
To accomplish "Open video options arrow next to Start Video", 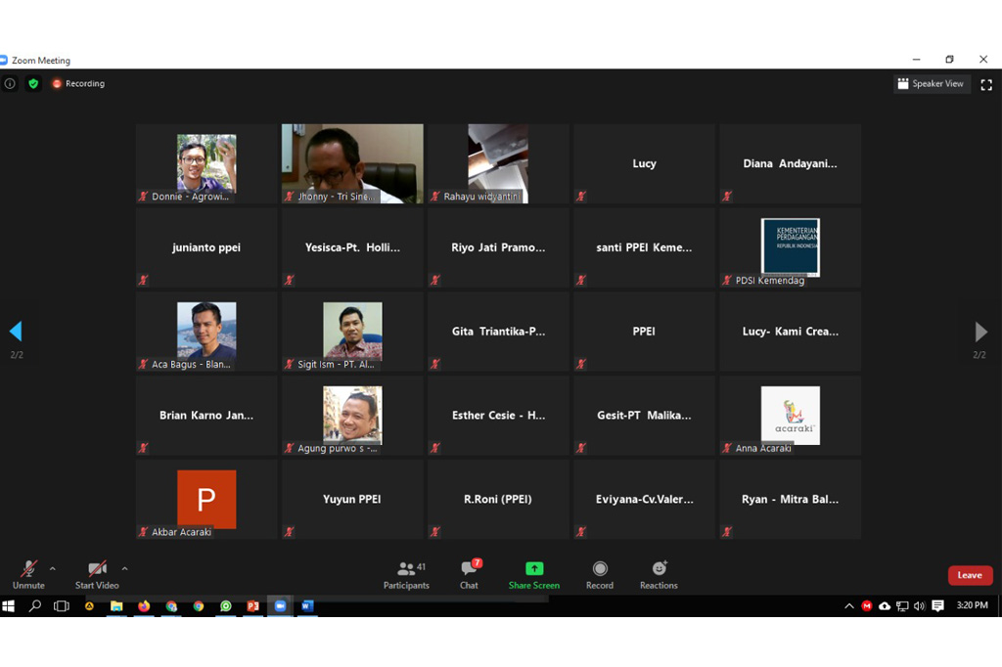I will [x=124, y=568].
